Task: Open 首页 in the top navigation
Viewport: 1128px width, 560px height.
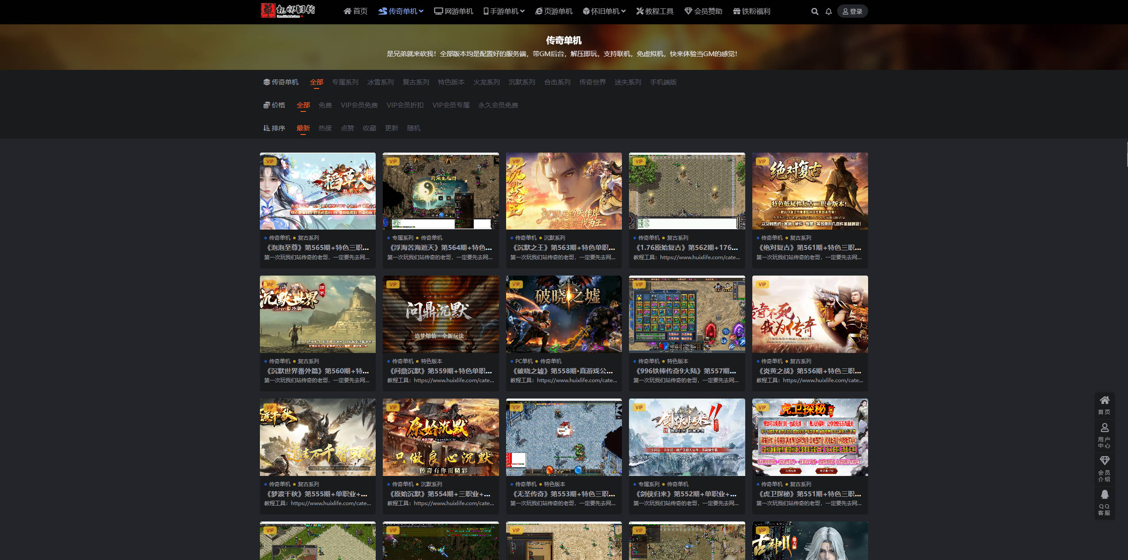Action: tap(355, 12)
